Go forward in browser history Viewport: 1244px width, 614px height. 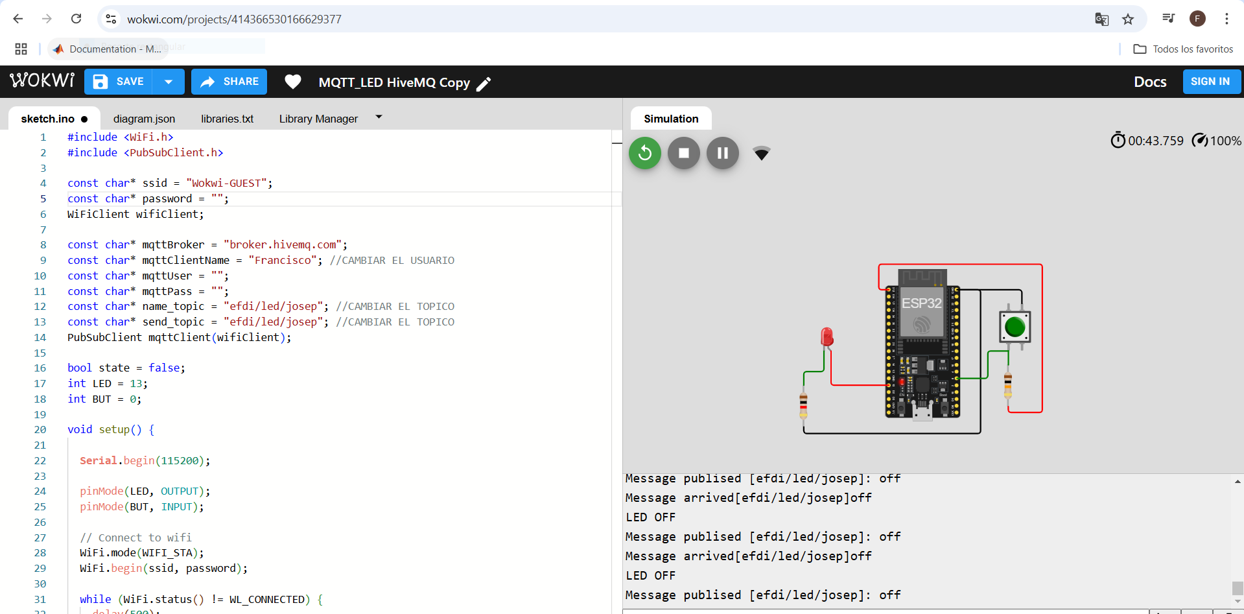pos(47,19)
